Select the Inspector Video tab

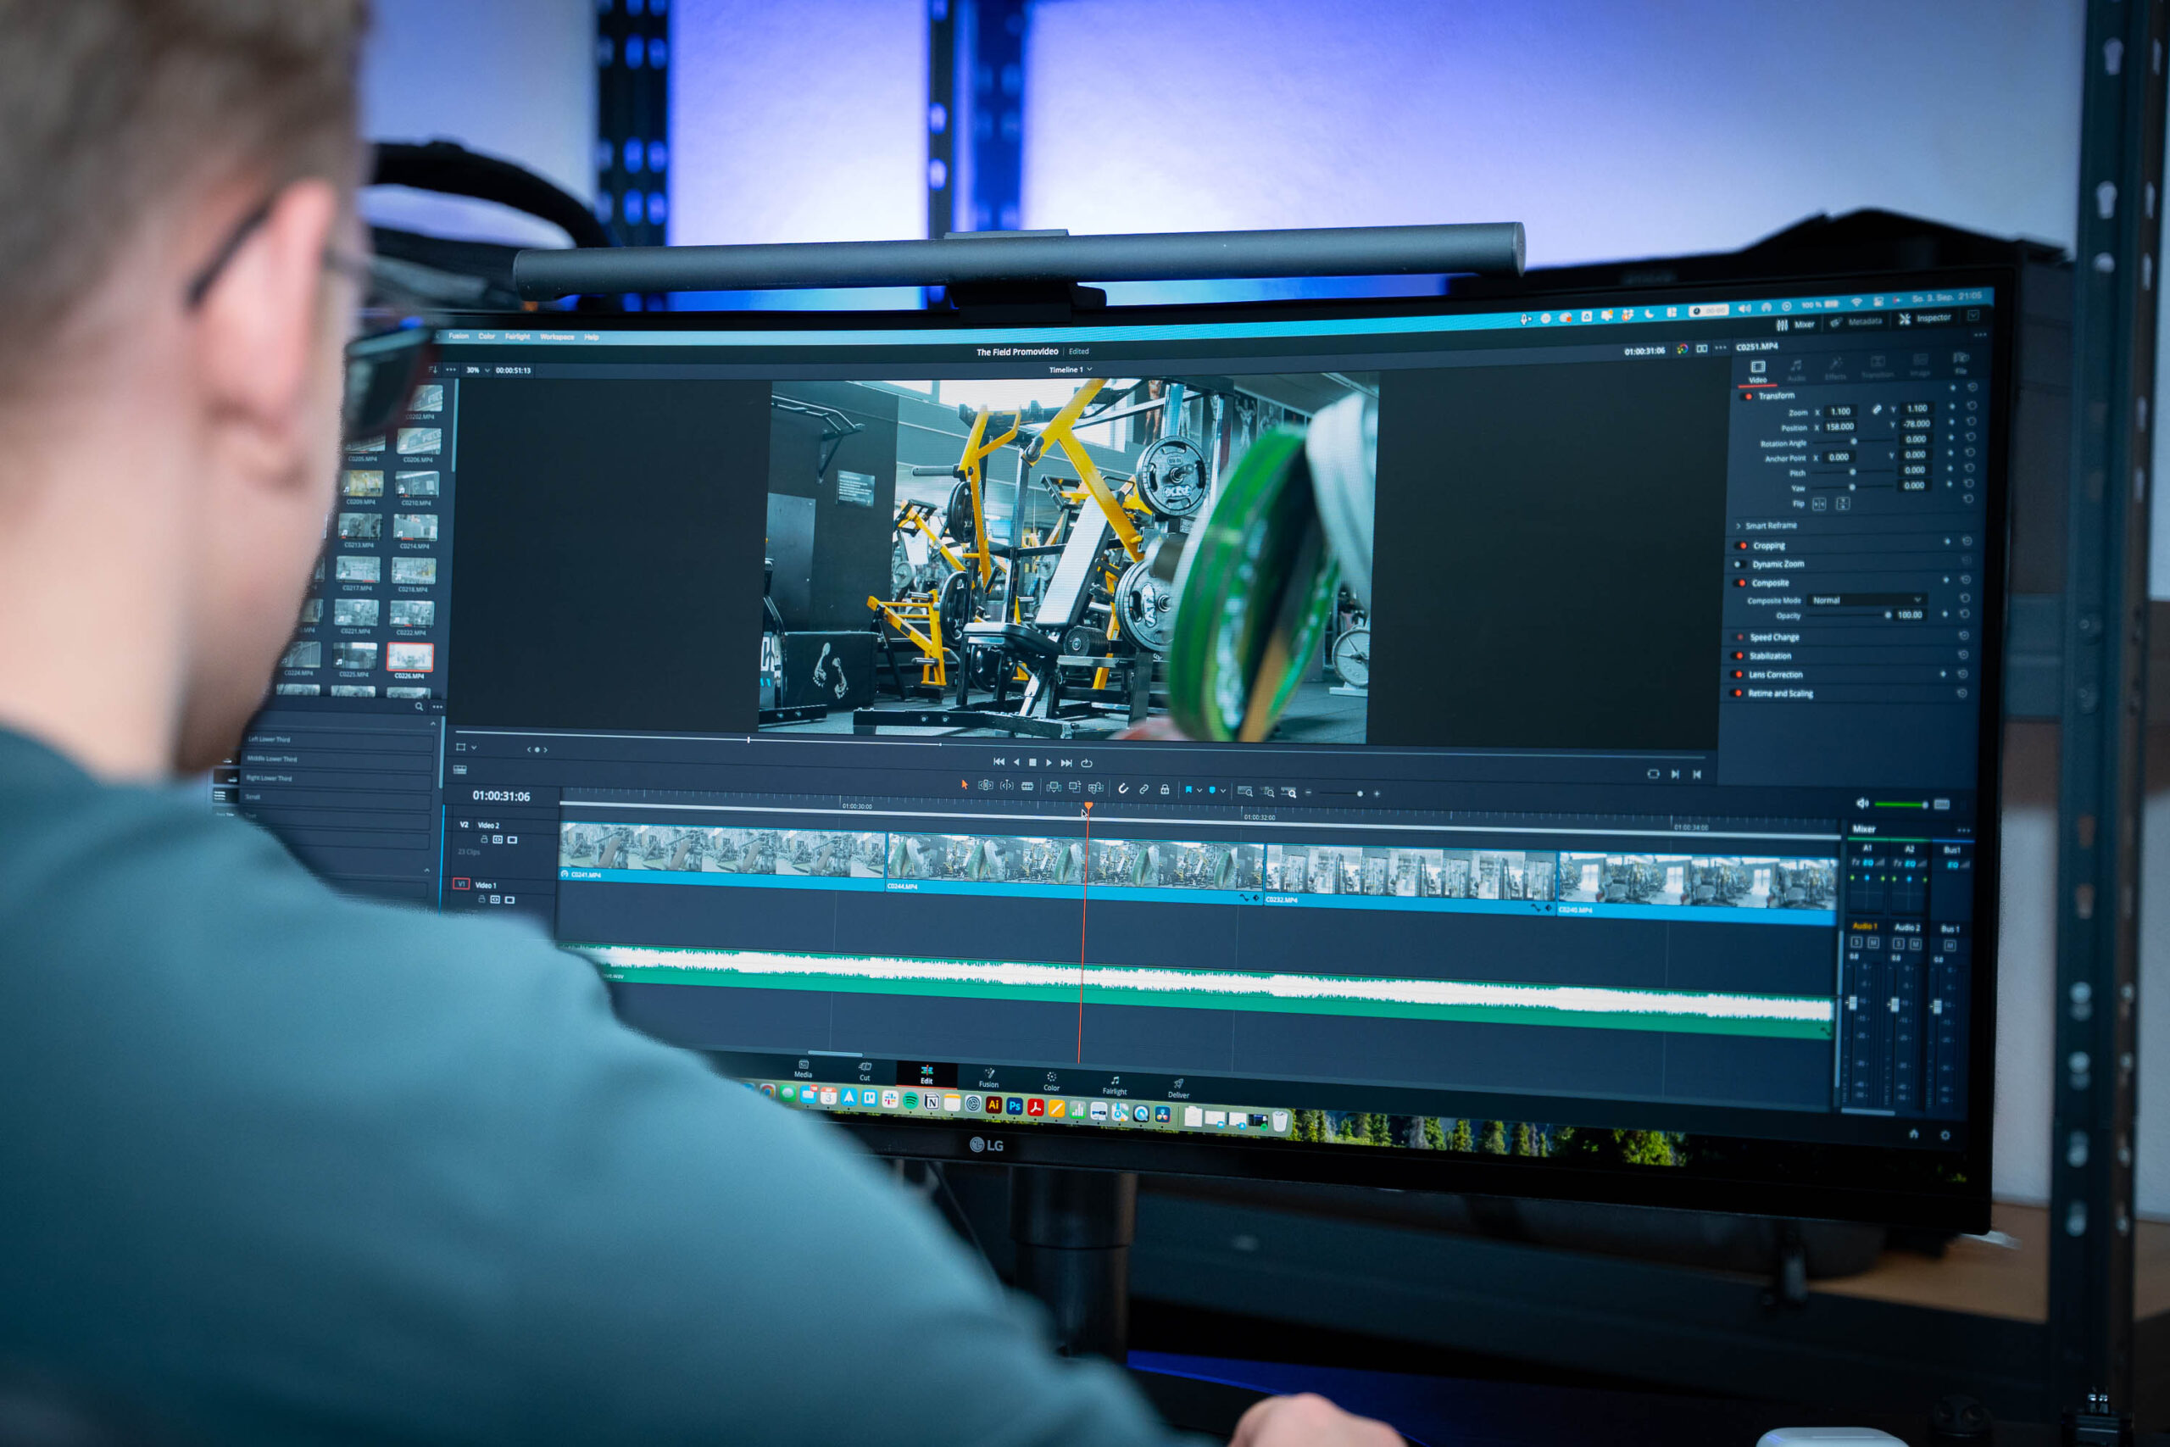coord(1759,372)
